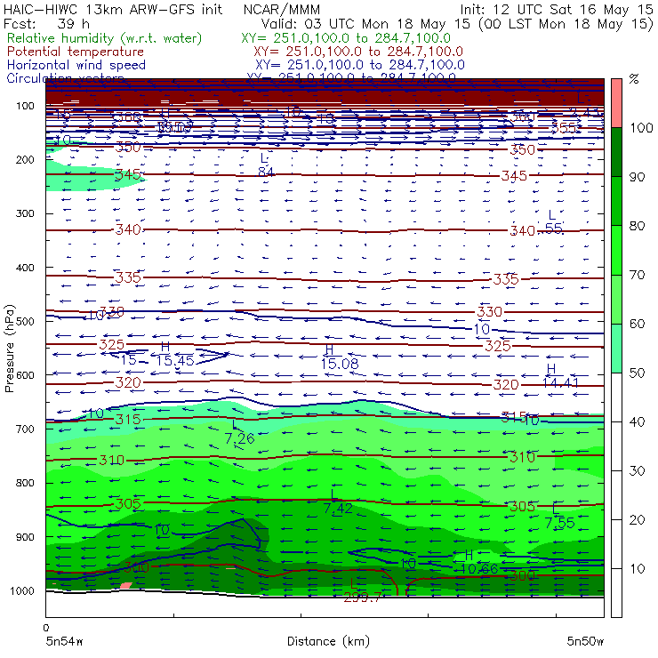Viewport: 658px width, 658px height.
Task: Click the '400' pressure axis tick label
Action: click(25, 268)
